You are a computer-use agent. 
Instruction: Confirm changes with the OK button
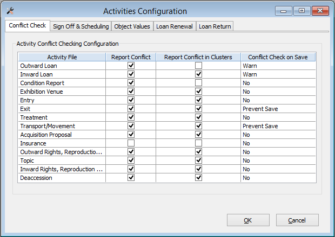point(248,220)
